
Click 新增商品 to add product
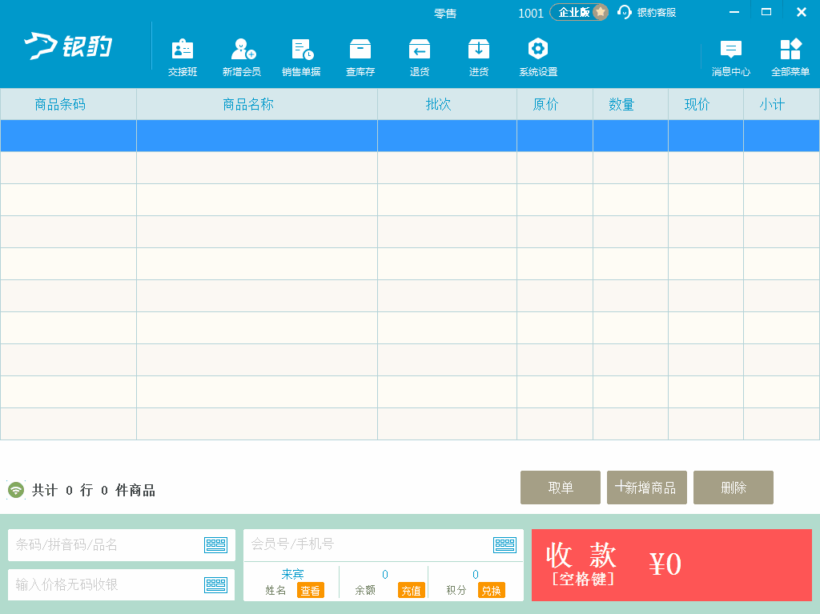[x=647, y=488]
